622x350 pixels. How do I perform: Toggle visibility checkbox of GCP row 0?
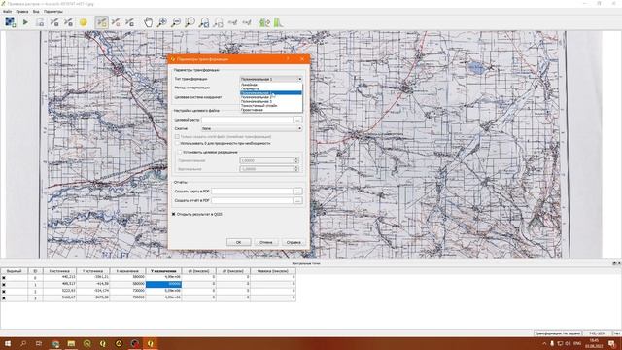point(4,277)
